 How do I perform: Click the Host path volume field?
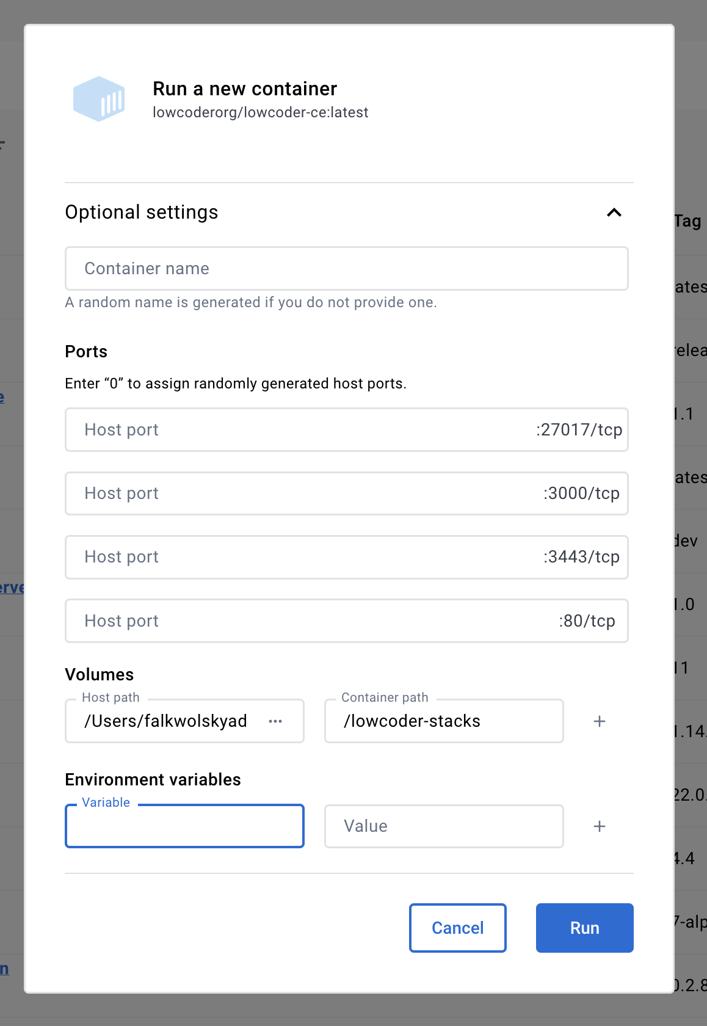166,721
